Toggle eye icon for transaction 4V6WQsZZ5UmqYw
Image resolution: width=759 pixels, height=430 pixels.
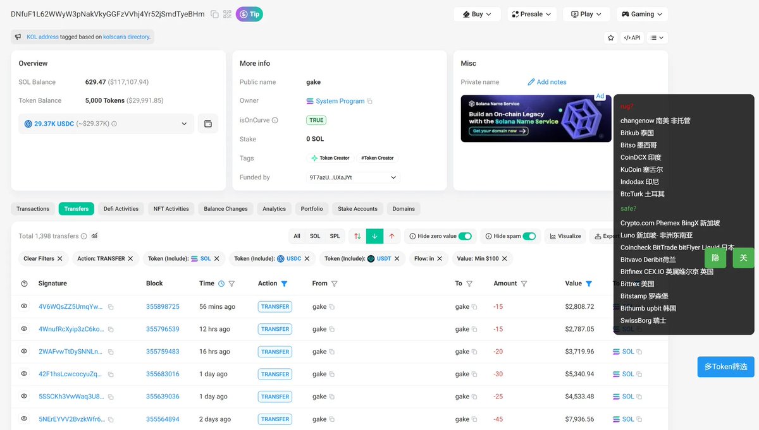click(x=24, y=306)
